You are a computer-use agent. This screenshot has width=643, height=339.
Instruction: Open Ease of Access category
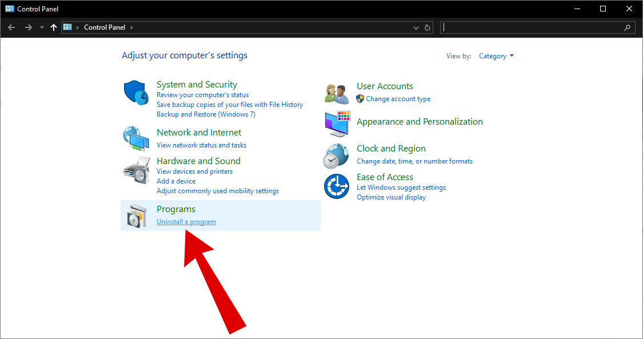(385, 177)
